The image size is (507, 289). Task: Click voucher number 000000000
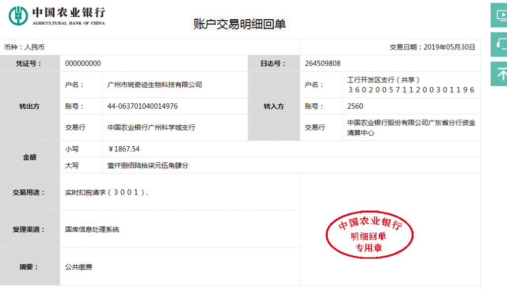(x=83, y=64)
